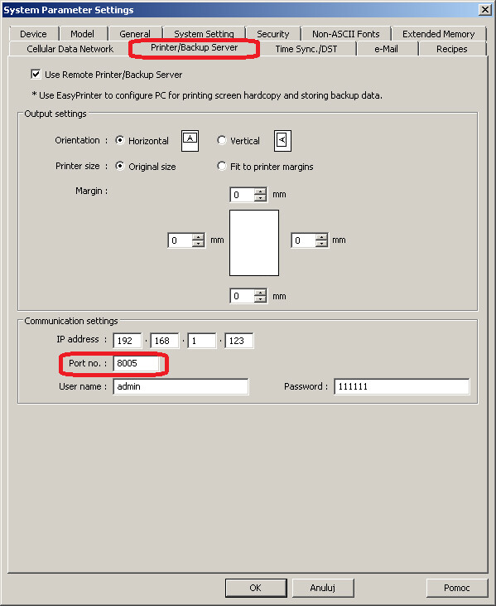Viewport: 496px width, 606px height.
Task: Click the Anuluj cancel button
Action: (x=323, y=588)
